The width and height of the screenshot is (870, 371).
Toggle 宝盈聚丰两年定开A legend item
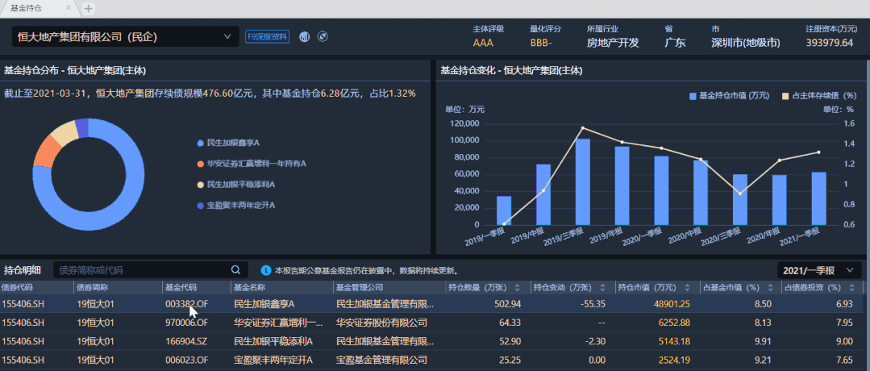pos(236,205)
